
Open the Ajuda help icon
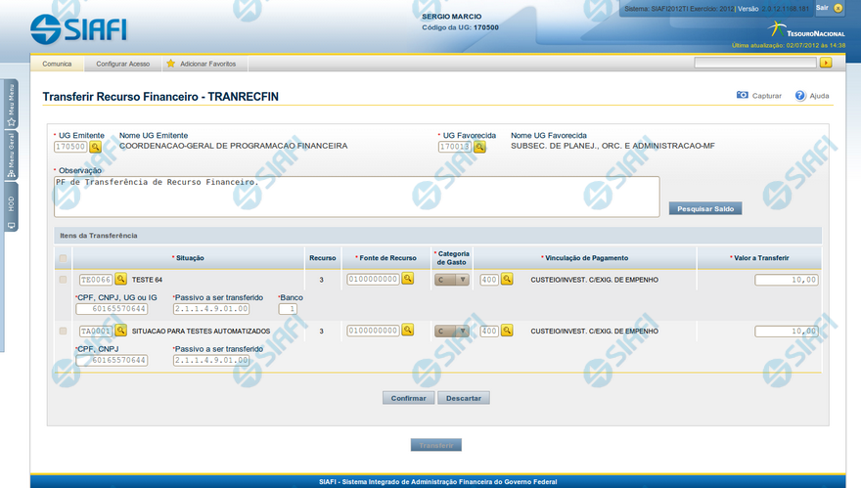[x=800, y=96]
